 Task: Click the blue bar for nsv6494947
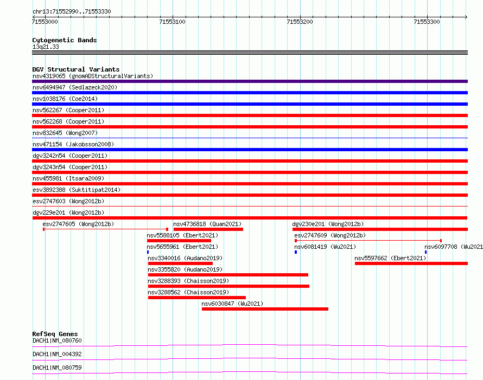[x=250, y=93]
